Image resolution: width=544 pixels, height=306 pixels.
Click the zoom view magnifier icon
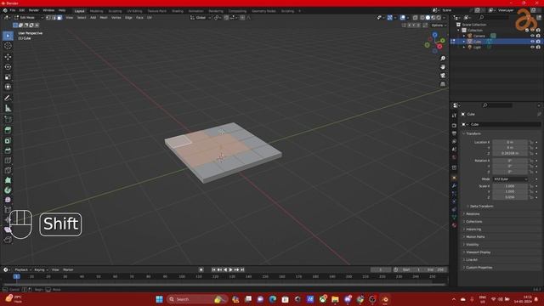tap(443, 59)
